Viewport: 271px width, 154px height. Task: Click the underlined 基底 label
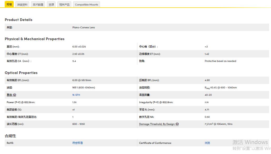click(x=9, y=95)
